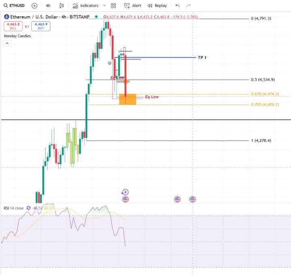Click the RSI 14 close label
The width and height of the screenshot is (291, 275).
point(14,208)
